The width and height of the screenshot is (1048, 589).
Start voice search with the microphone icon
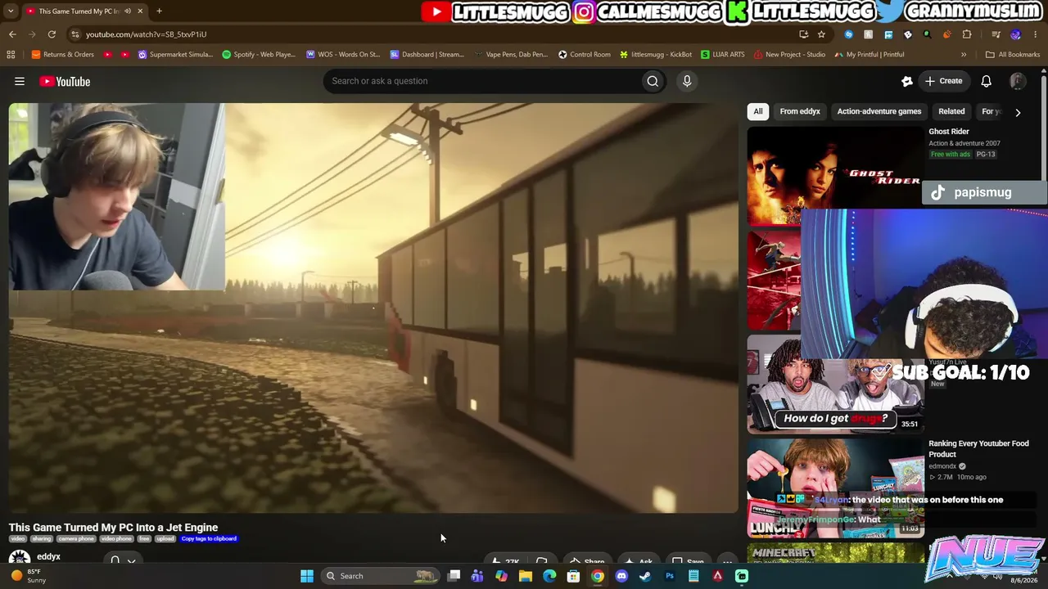coord(687,81)
